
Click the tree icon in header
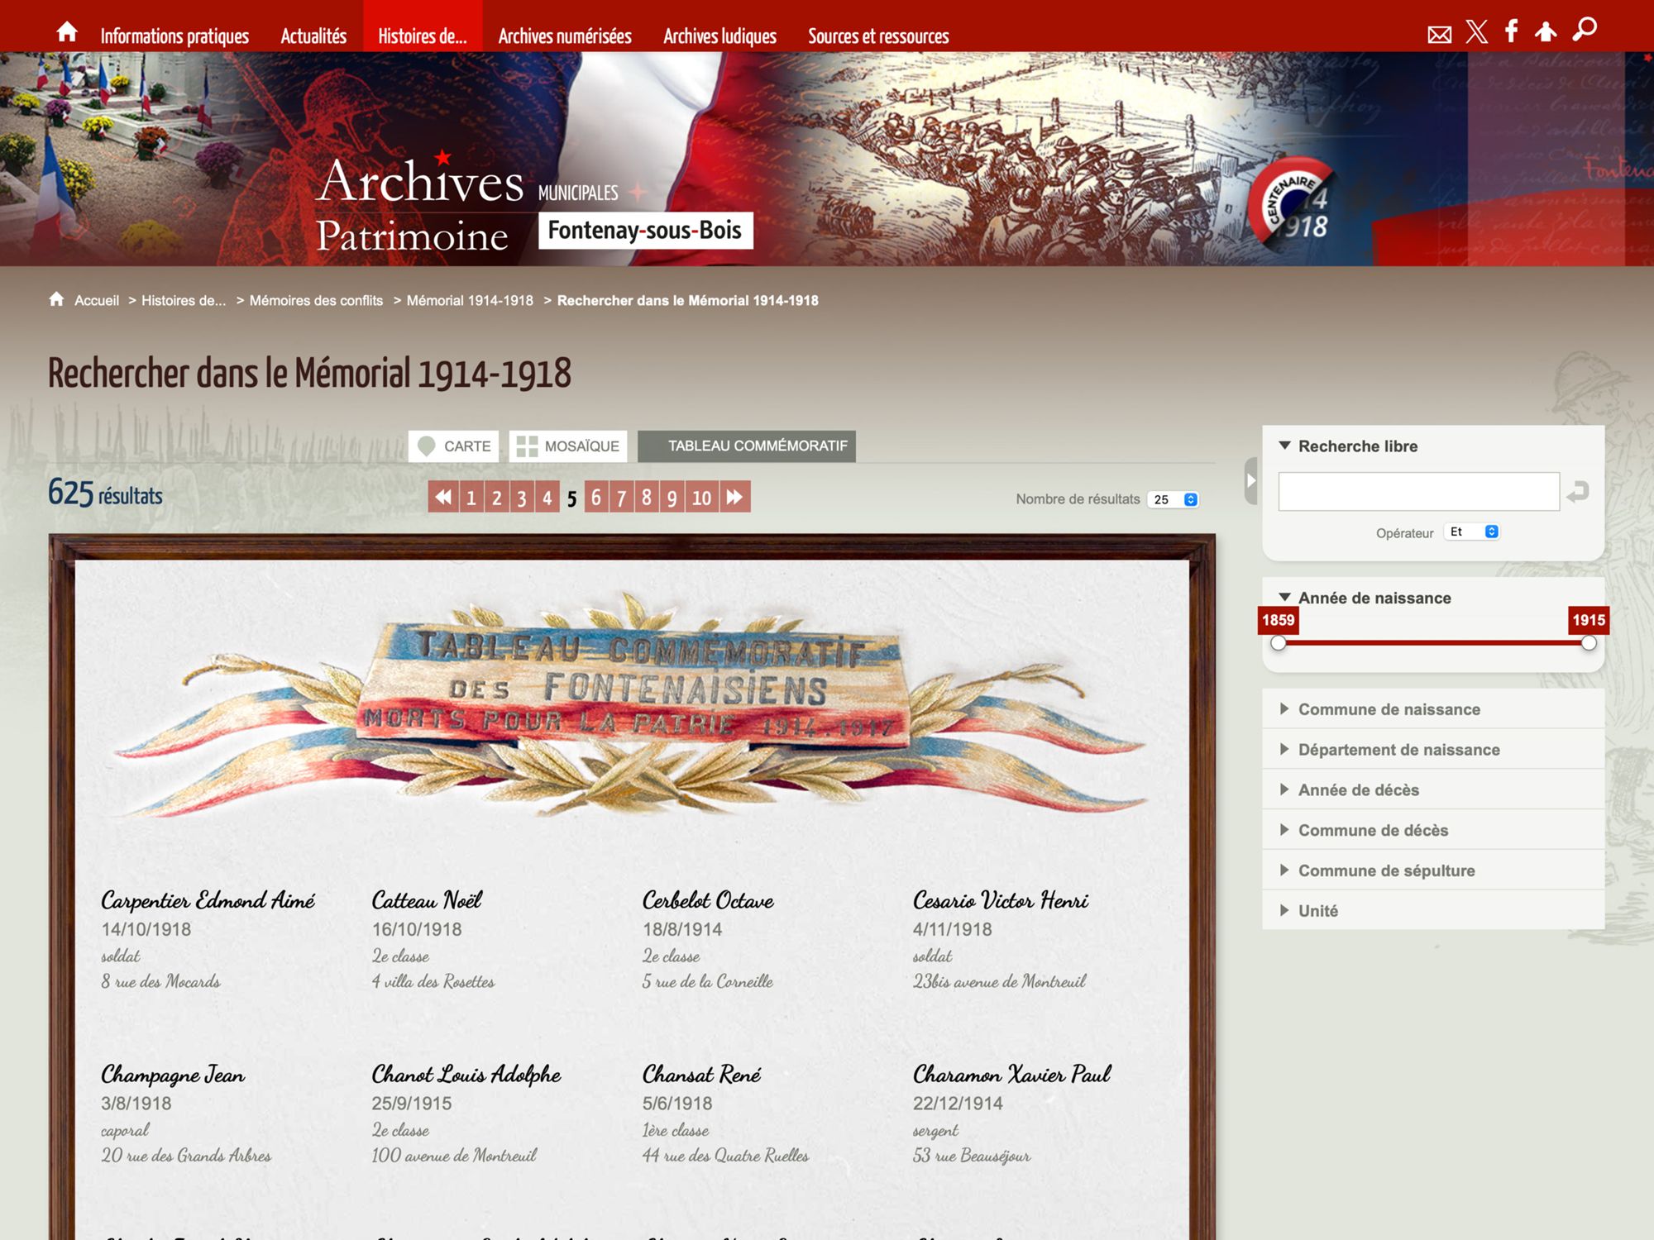pos(1546,32)
